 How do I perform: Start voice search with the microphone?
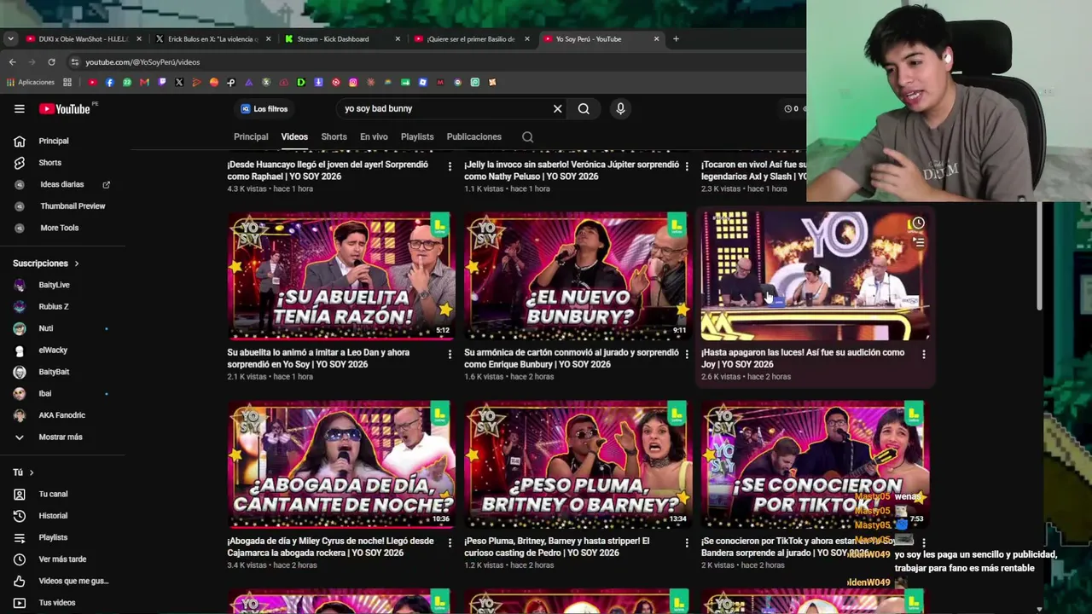[x=620, y=108]
